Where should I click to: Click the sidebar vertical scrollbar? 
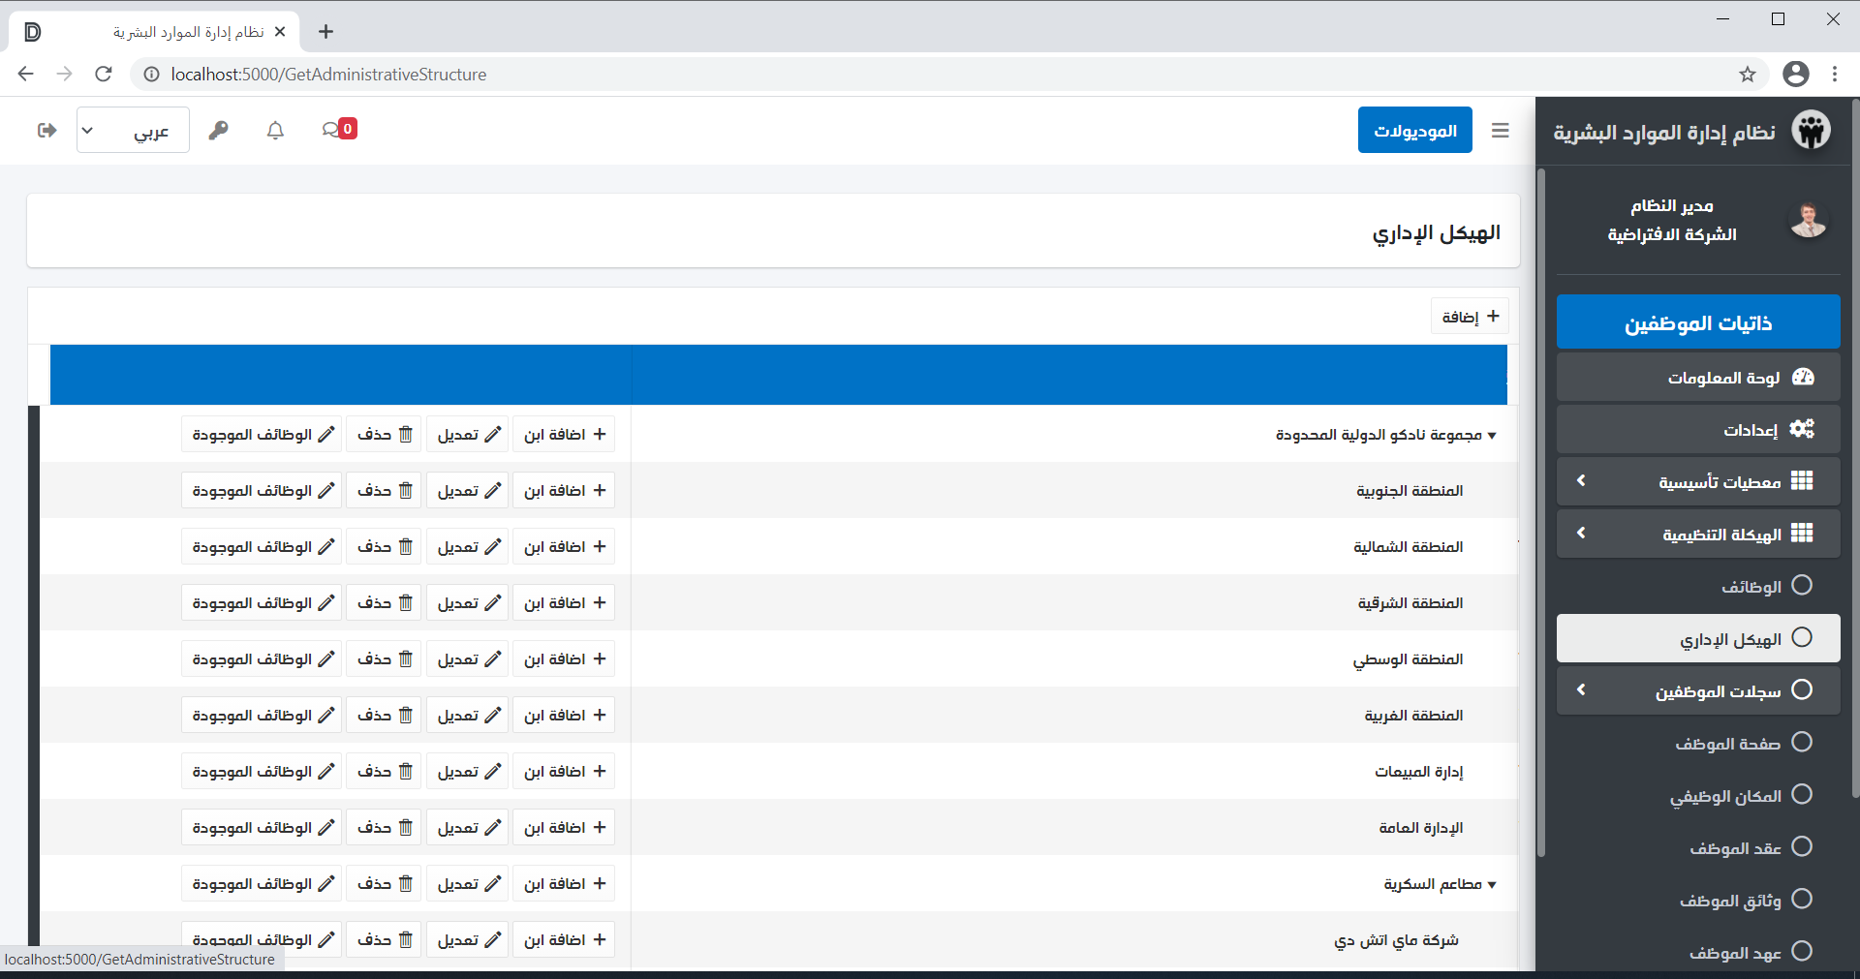coord(1540,513)
